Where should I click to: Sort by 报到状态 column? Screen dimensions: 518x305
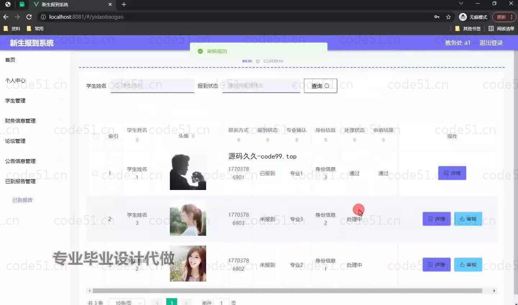[x=267, y=140]
